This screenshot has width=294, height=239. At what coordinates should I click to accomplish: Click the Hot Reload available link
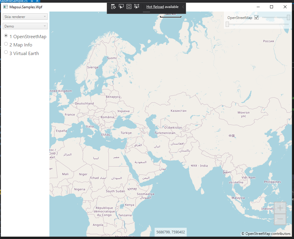pos(155,7)
